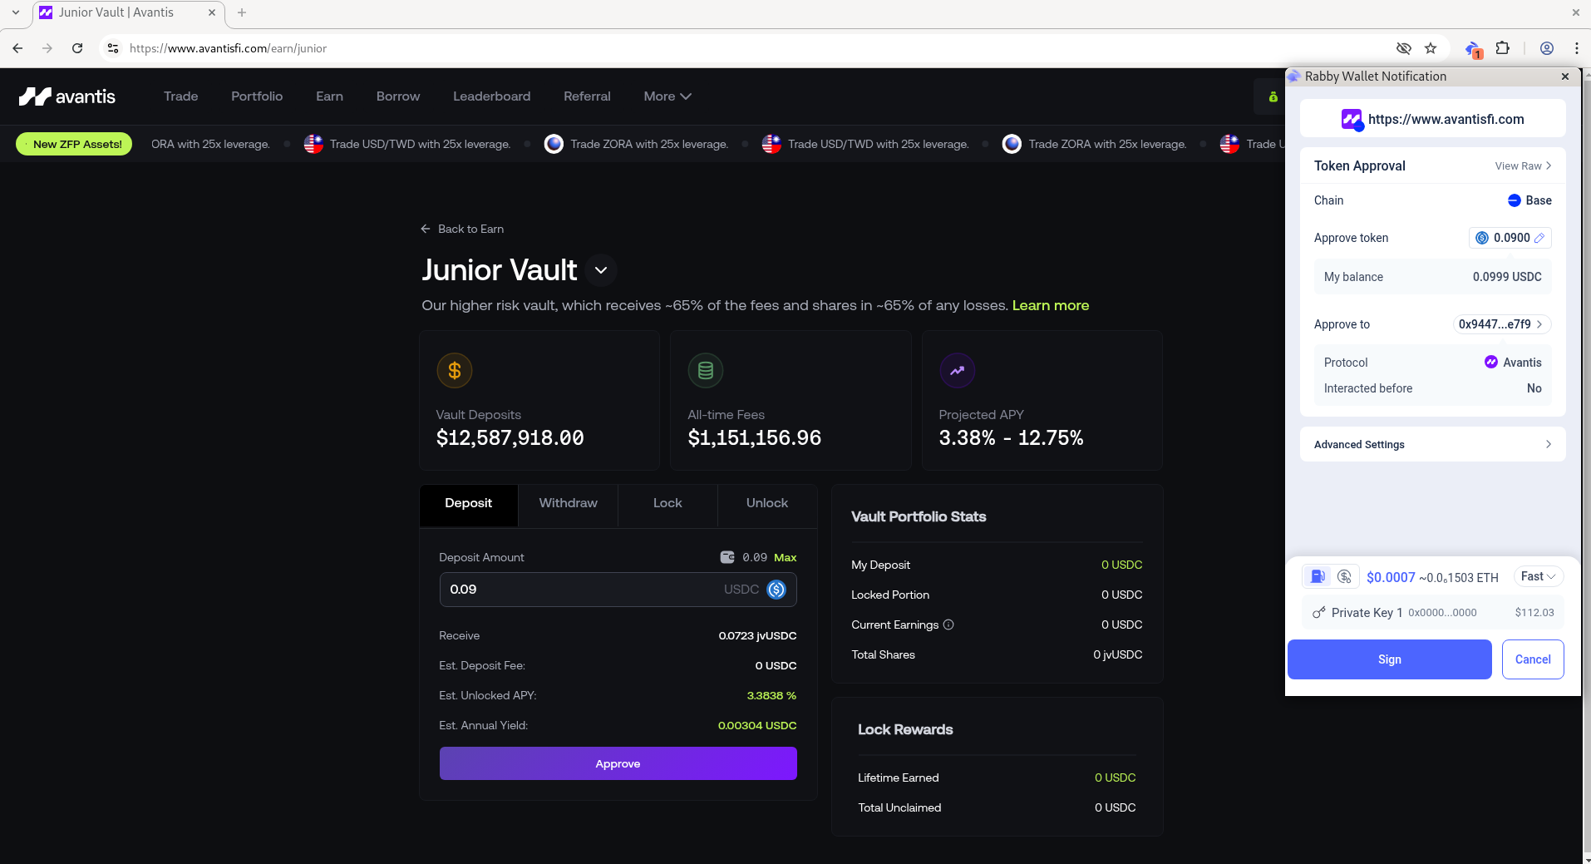Click the wallet balance icon above deposit field
The width and height of the screenshot is (1591, 864).
(x=727, y=557)
